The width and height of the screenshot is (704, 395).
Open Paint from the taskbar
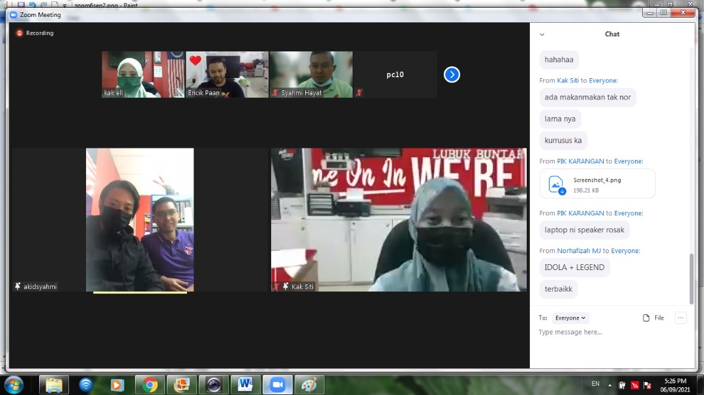click(x=309, y=385)
